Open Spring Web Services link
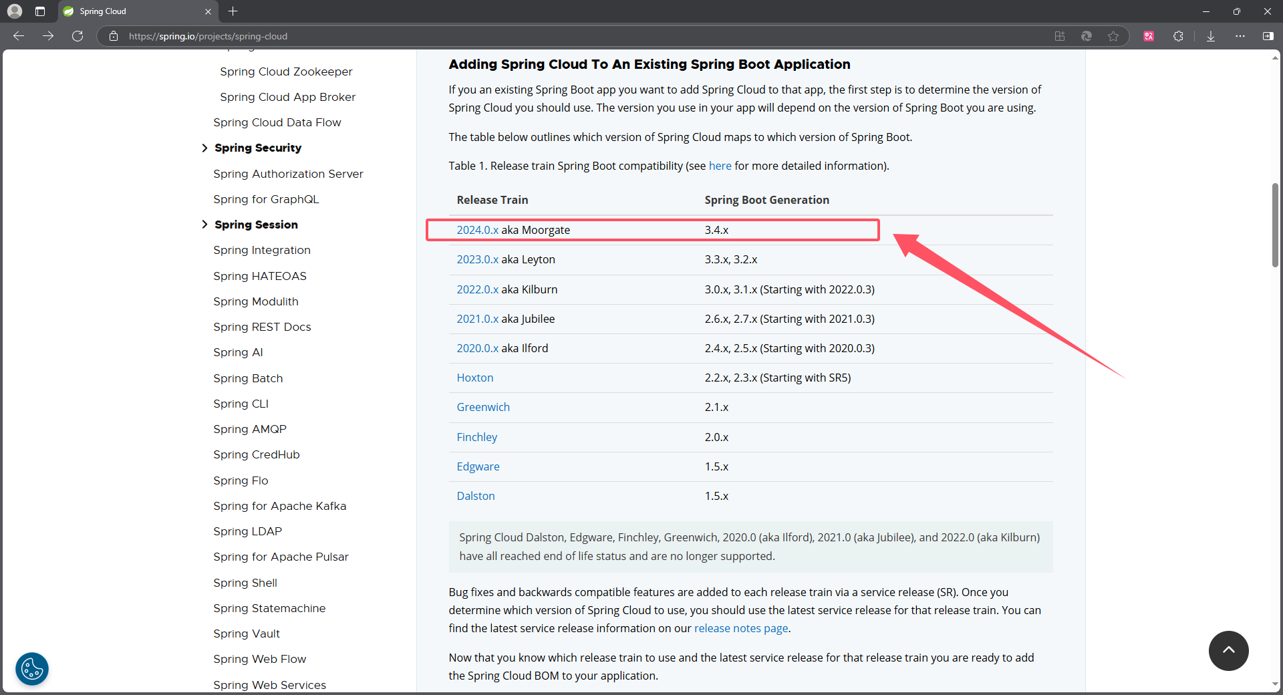 point(270,685)
